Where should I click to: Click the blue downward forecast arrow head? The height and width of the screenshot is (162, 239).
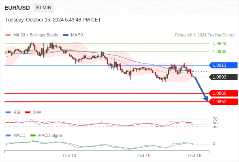[x=206, y=99]
